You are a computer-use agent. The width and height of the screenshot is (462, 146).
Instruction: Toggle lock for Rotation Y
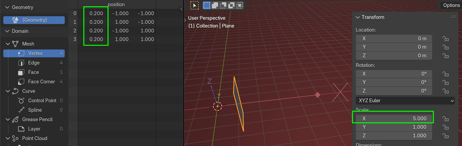[446, 82]
